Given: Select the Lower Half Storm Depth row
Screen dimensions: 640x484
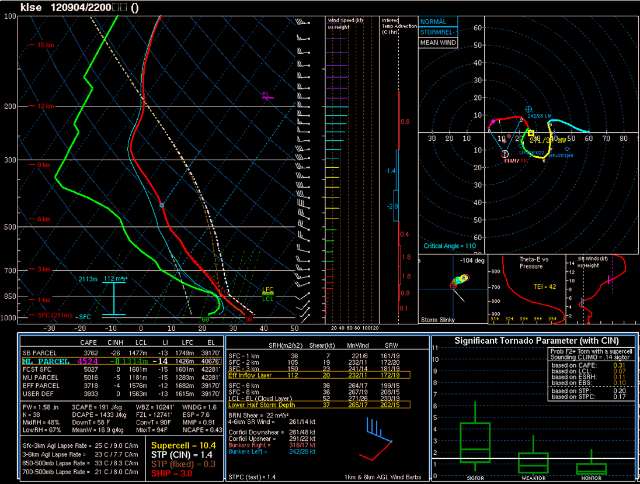Looking at the screenshot, I should pyautogui.click(x=319, y=405).
